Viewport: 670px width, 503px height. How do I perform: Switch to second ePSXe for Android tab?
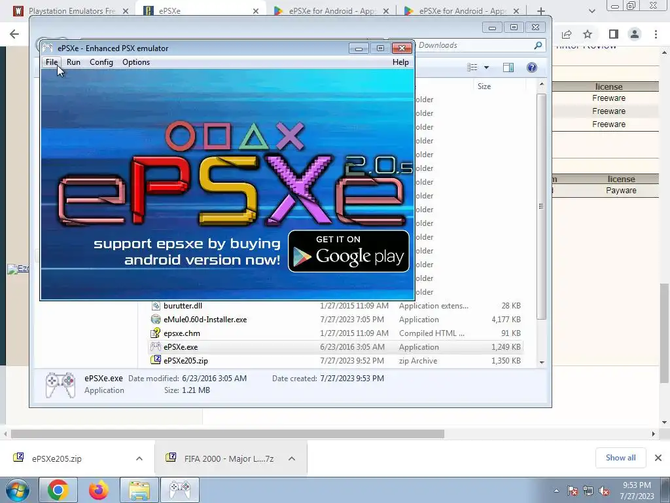point(463,10)
